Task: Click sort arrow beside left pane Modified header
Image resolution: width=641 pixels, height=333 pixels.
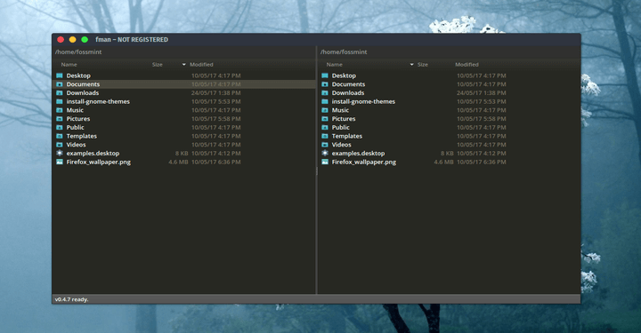Action: pyautogui.click(x=184, y=65)
